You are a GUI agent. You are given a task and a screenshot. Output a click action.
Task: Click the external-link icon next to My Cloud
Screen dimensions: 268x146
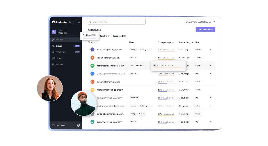(x=78, y=125)
